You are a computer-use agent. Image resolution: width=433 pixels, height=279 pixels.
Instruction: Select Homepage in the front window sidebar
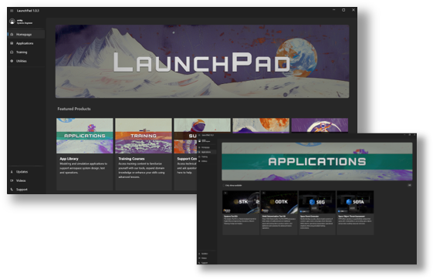207,147
